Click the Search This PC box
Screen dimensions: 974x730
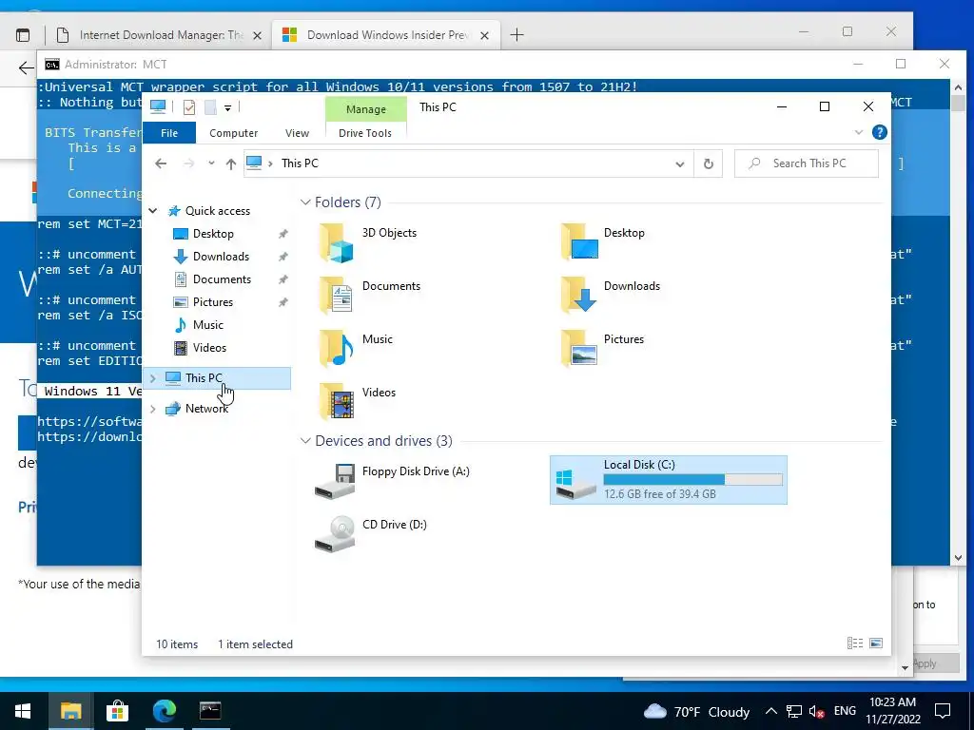click(x=807, y=163)
